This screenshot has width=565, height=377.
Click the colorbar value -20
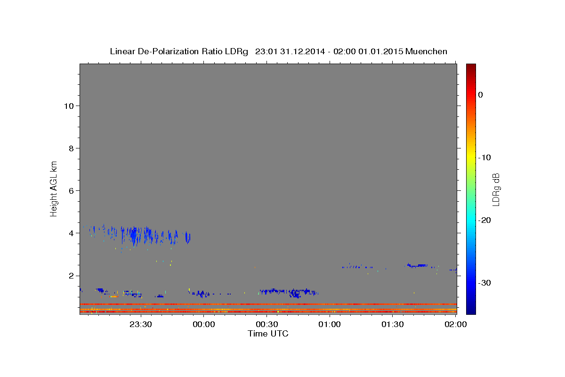485,220
